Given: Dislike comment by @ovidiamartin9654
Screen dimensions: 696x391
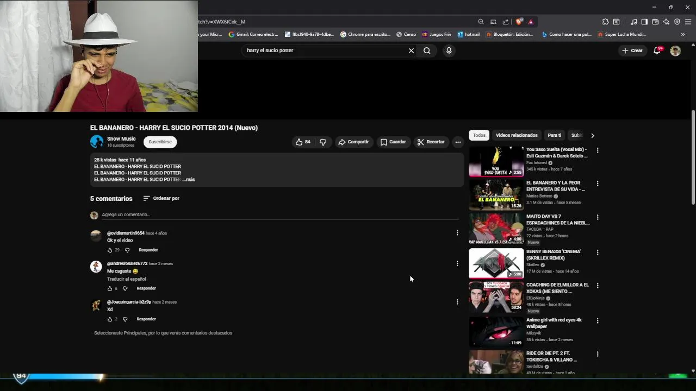Looking at the screenshot, I should click(127, 250).
